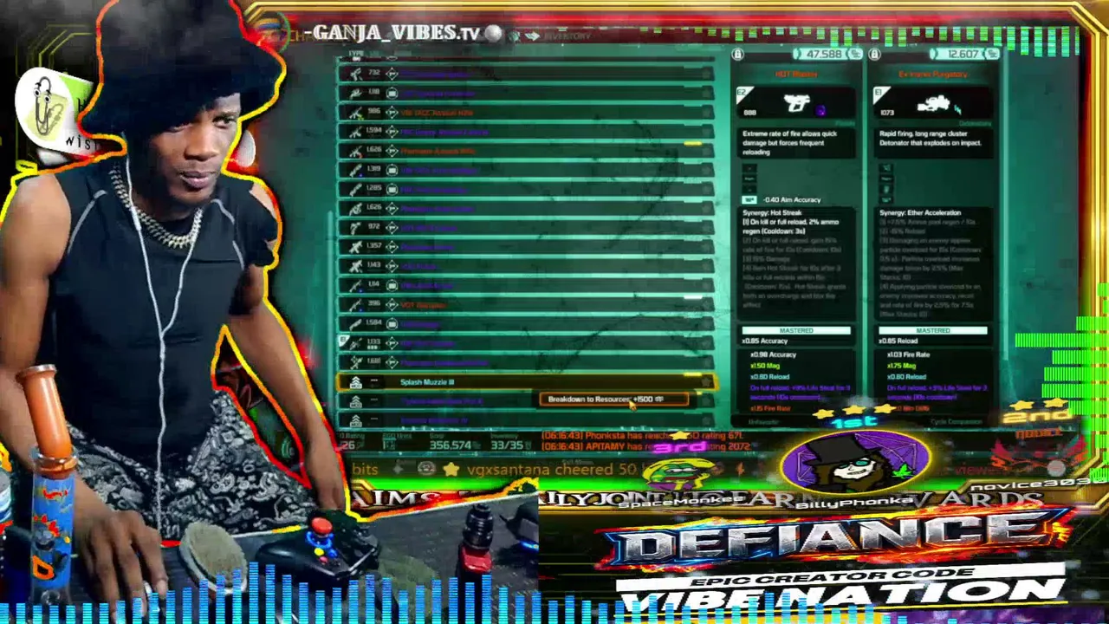Click the 47,588 currency value
The width and height of the screenshot is (1109, 624).
[824, 55]
